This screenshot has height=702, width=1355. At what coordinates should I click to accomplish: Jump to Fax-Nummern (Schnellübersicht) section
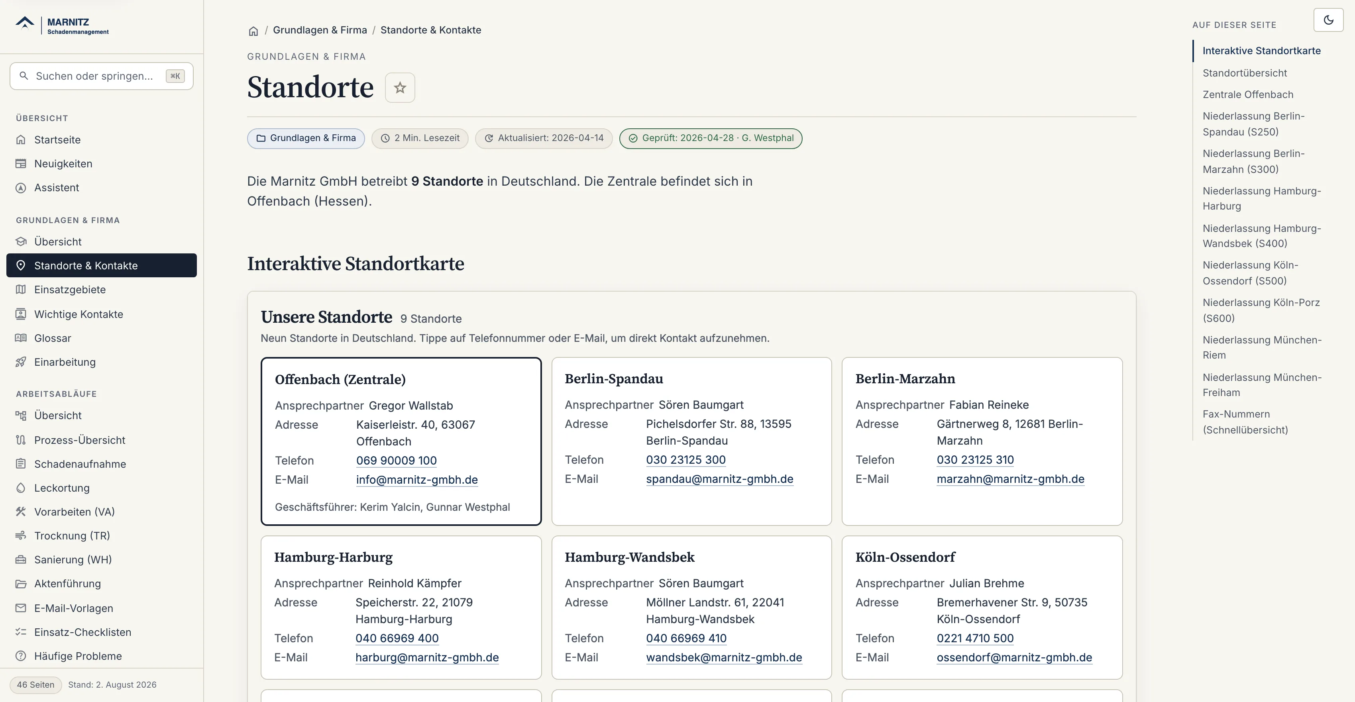tap(1245, 422)
